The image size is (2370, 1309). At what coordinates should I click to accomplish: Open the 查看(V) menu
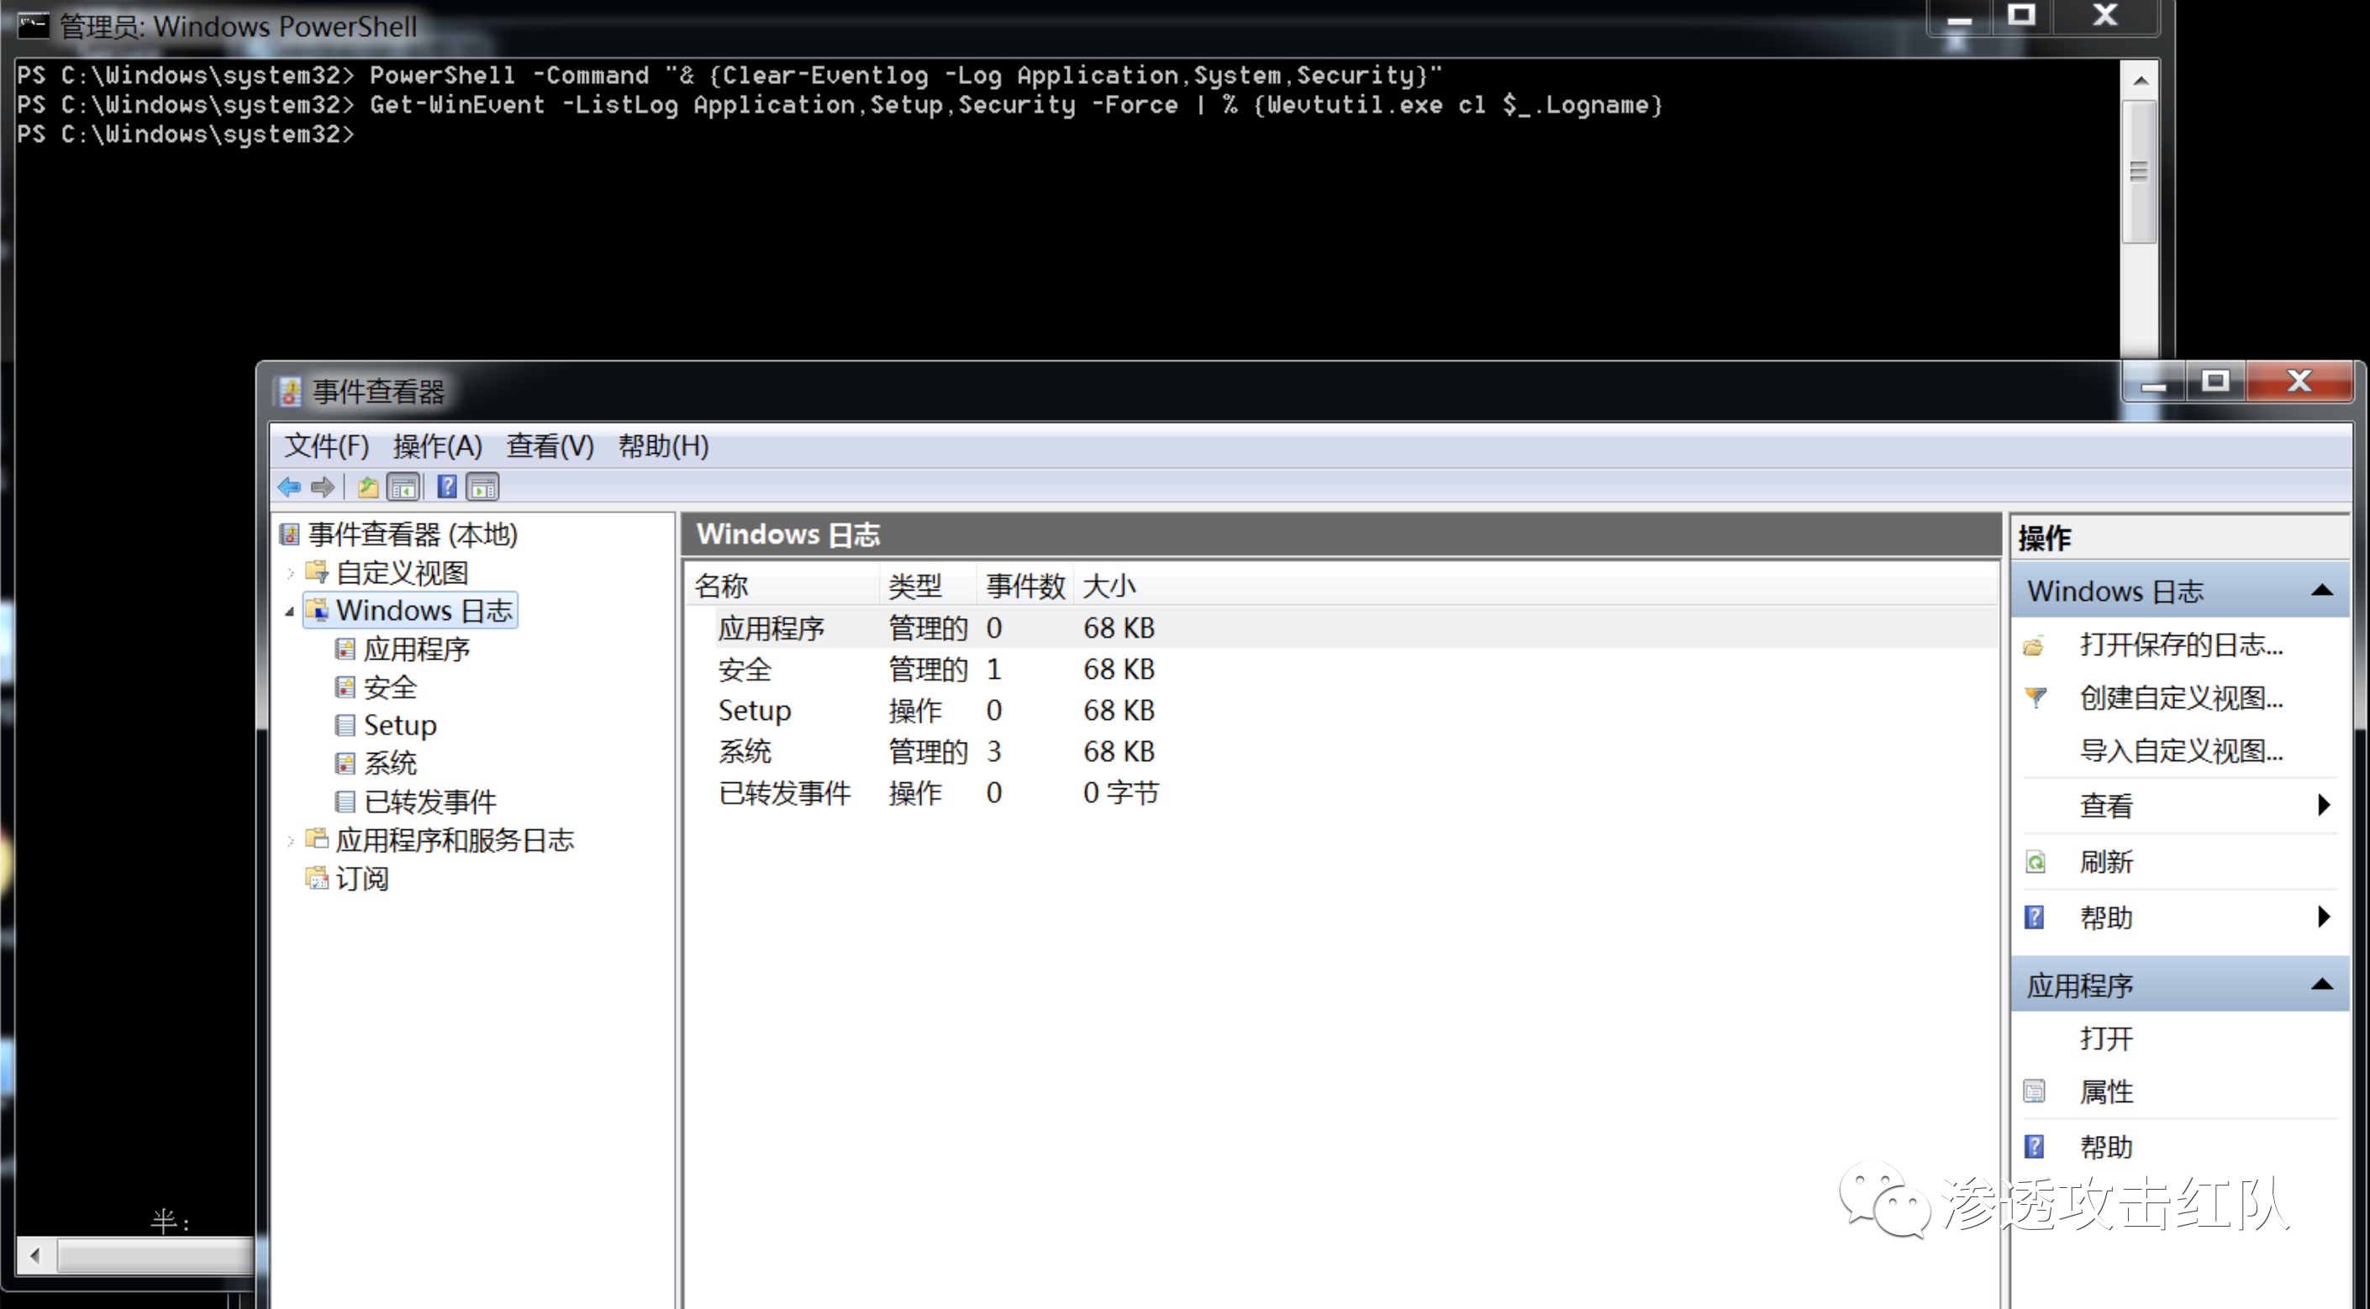pos(550,446)
